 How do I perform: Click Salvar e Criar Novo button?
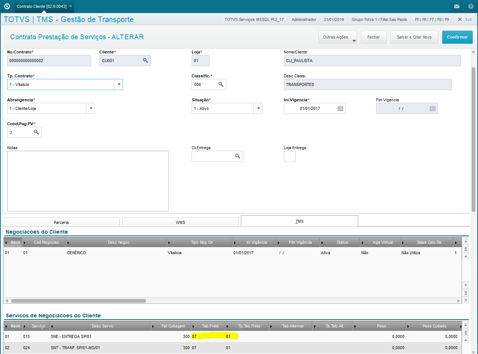point(414,37)
